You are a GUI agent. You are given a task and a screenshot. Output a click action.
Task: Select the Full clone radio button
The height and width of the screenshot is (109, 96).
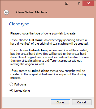pyautogui.click(x=11, y=84)
